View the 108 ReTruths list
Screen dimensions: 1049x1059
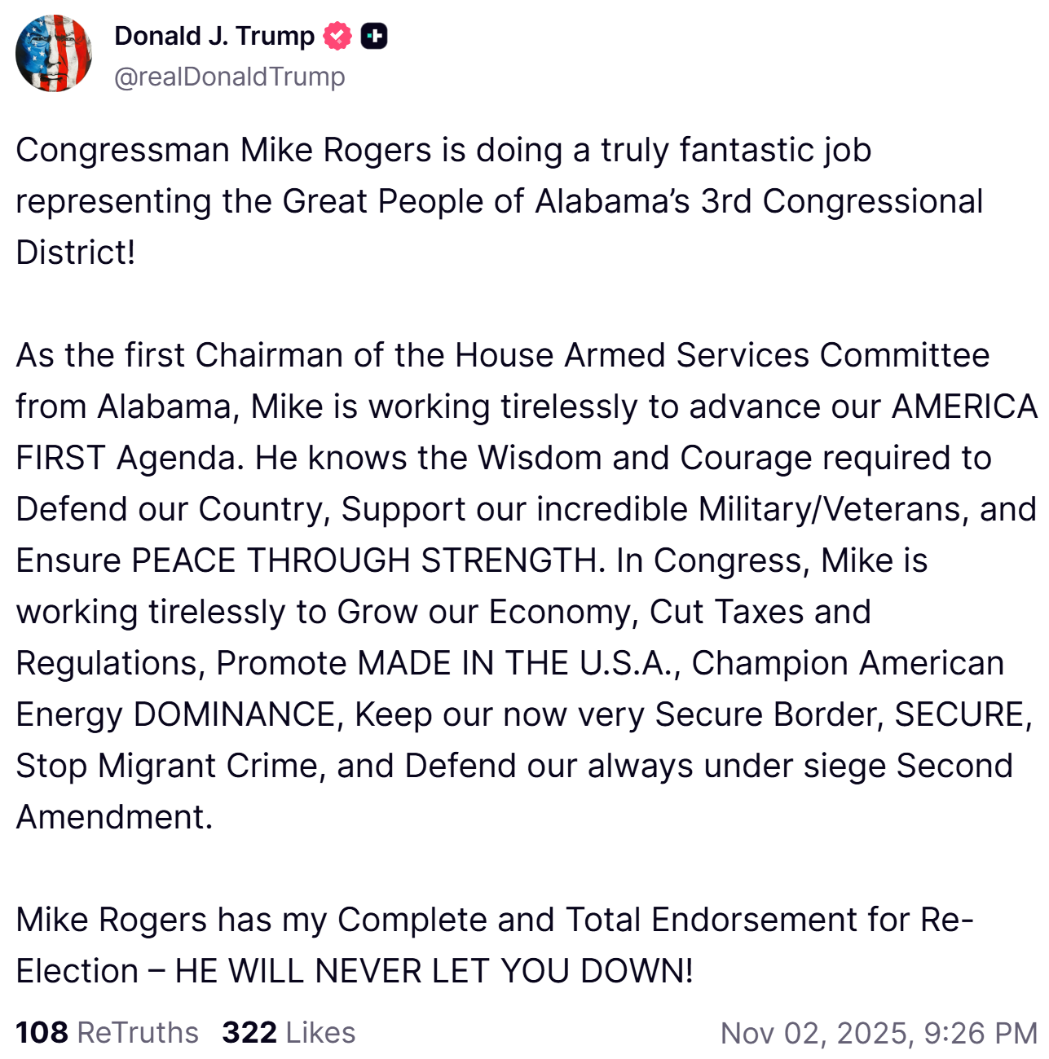pos(107,1032)
